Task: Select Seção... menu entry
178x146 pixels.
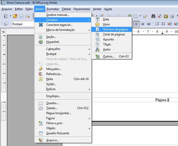Action: 63,37
